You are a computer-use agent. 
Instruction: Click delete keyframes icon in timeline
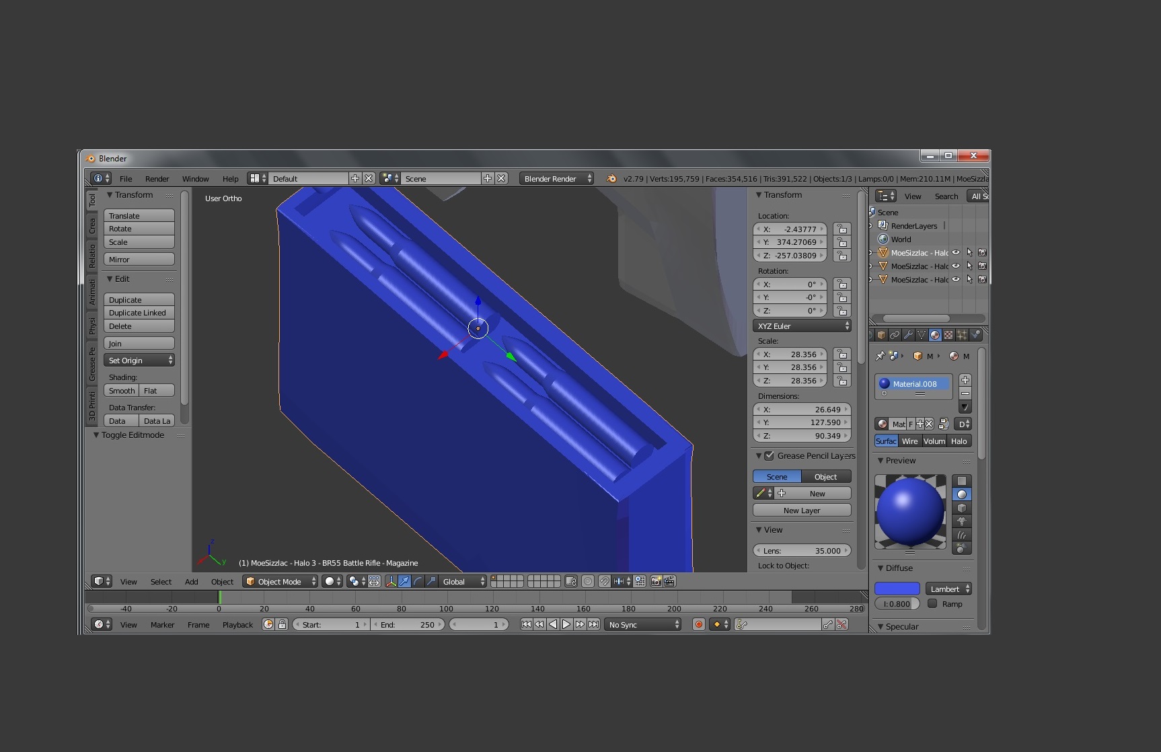click(x=842, y=624)
